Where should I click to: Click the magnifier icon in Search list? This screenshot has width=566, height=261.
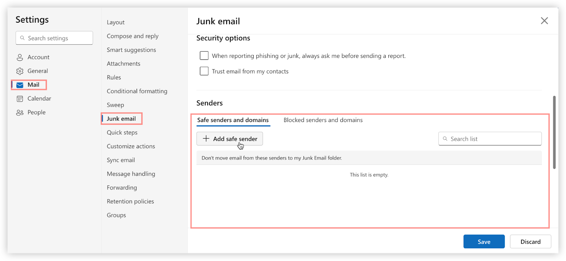[445, 139]
